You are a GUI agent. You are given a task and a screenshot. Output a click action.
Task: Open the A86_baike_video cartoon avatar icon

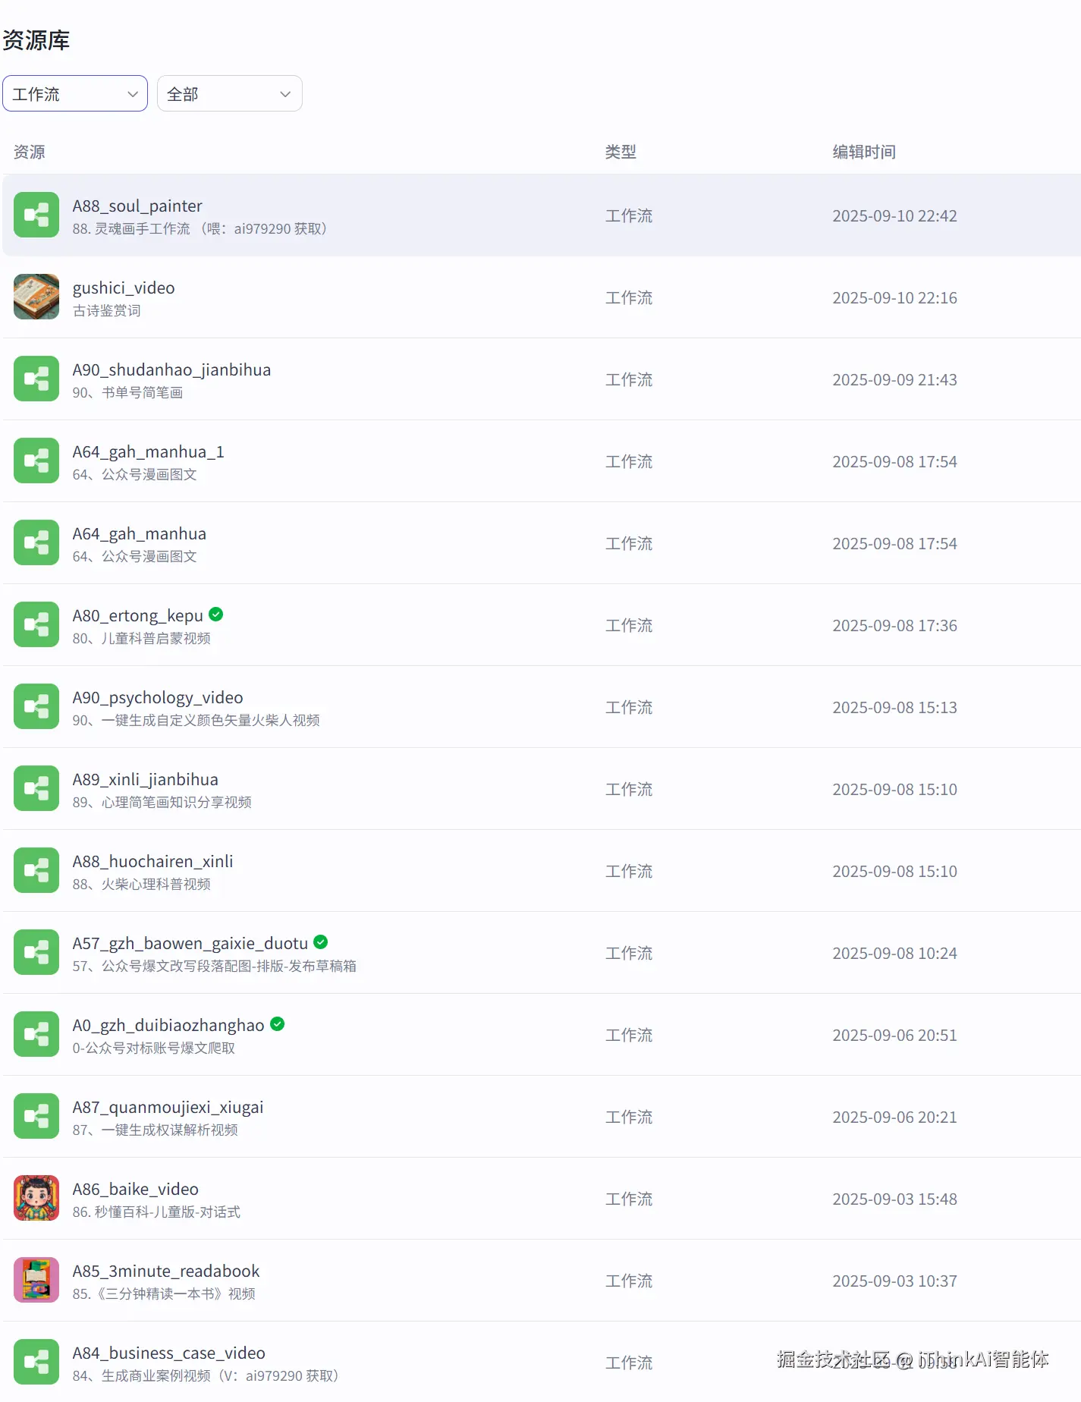point(36,1199)
